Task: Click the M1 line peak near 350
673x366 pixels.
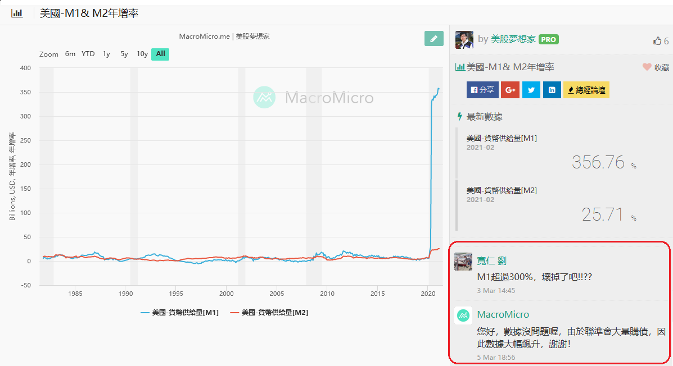Action: click(438, 89)
